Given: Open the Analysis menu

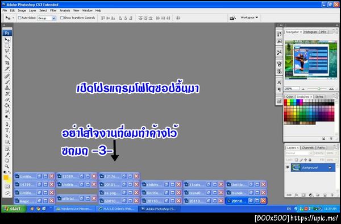Looking at the screenshot, I should pos(65,10).
